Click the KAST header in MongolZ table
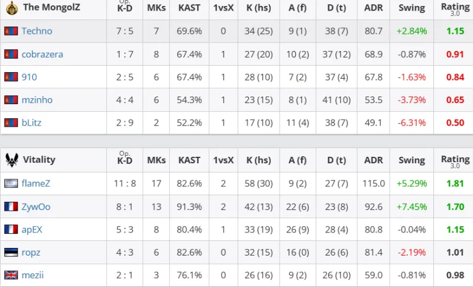The height and width of the screenshot is (287, 473). [189, 8]
